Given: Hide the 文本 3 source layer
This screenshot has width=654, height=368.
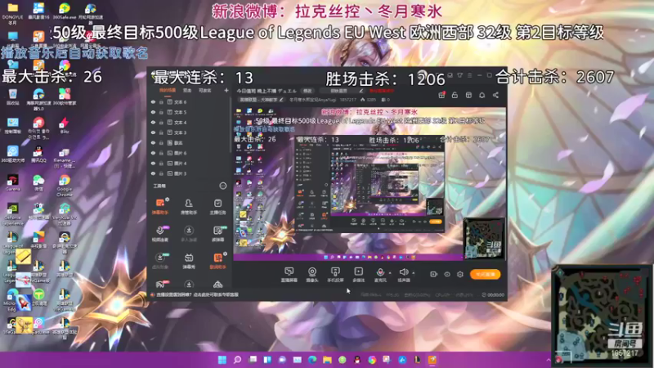Looking at the screenshot, I should 153,132.
